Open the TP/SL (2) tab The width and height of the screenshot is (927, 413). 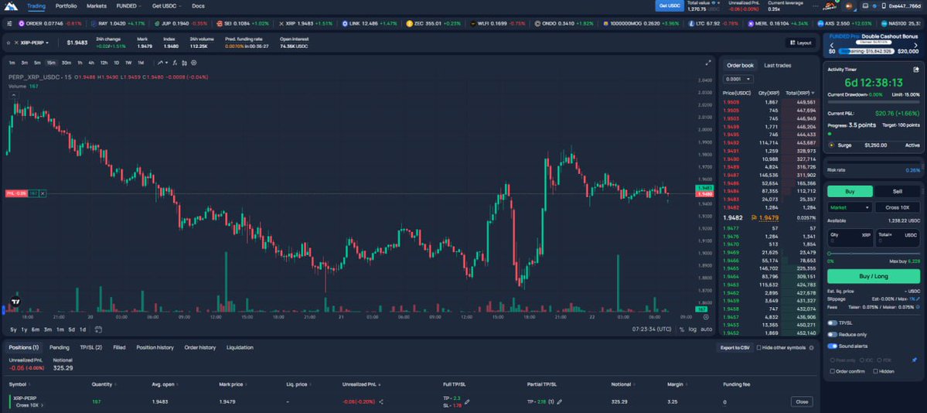click(x=91, y=348)
